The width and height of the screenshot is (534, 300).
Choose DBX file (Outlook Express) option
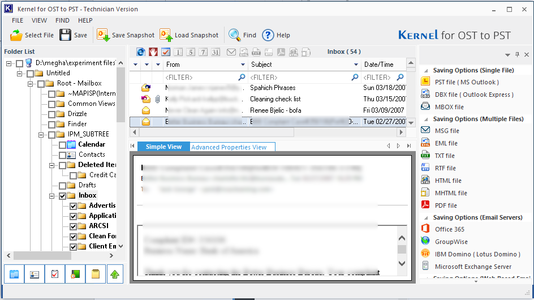point(474,95)
